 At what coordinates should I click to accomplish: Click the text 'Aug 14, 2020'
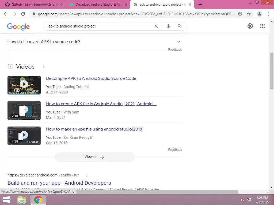click(x=57, y=92)
